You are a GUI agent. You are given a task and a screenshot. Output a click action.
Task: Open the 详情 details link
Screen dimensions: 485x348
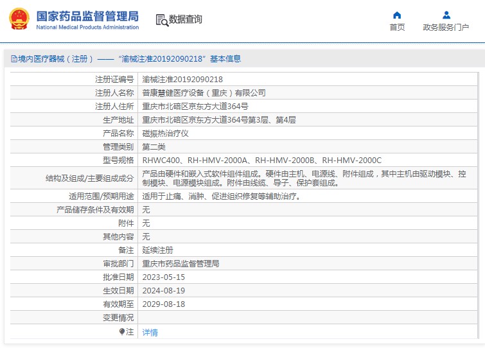click(x=150, y=333)
